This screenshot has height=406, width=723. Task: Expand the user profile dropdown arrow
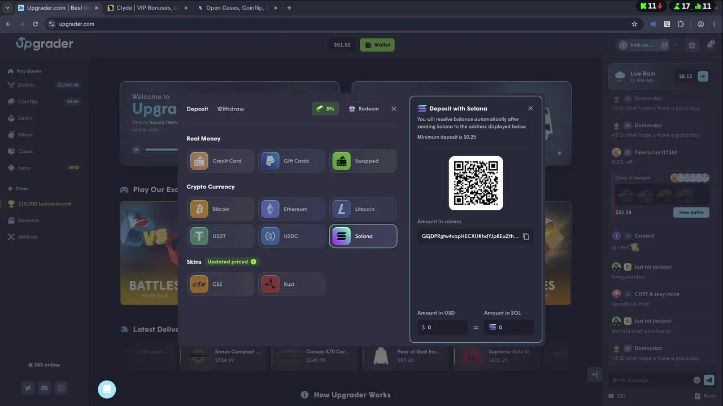pyautogui.click(x=676, y=45)
